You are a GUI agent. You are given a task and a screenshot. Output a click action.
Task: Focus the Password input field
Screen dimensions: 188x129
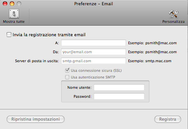[x=119, y=96]
